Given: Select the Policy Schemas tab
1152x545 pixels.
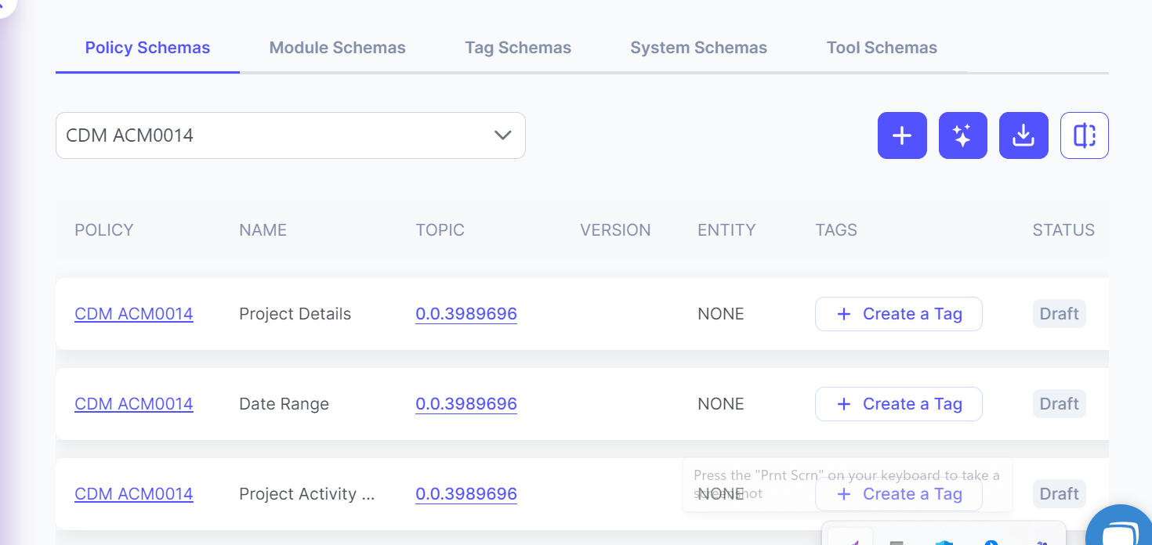Looking at the screenshot, I should 147,48.
